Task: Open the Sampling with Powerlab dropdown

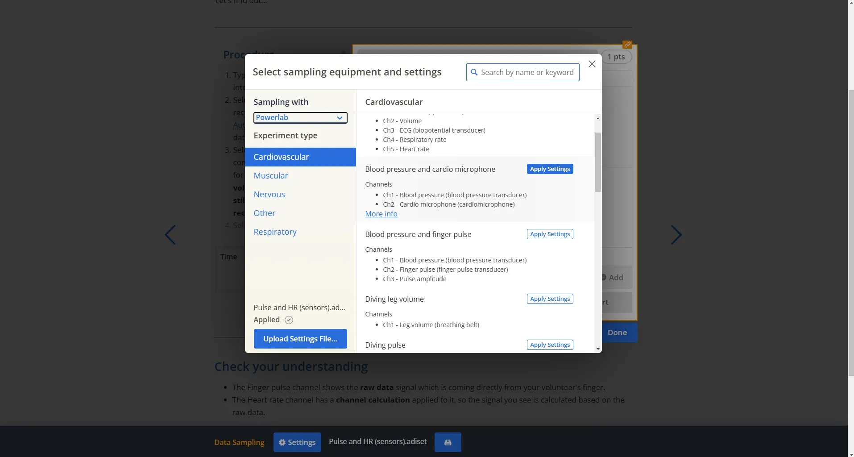Action: [x=300, y=118]
